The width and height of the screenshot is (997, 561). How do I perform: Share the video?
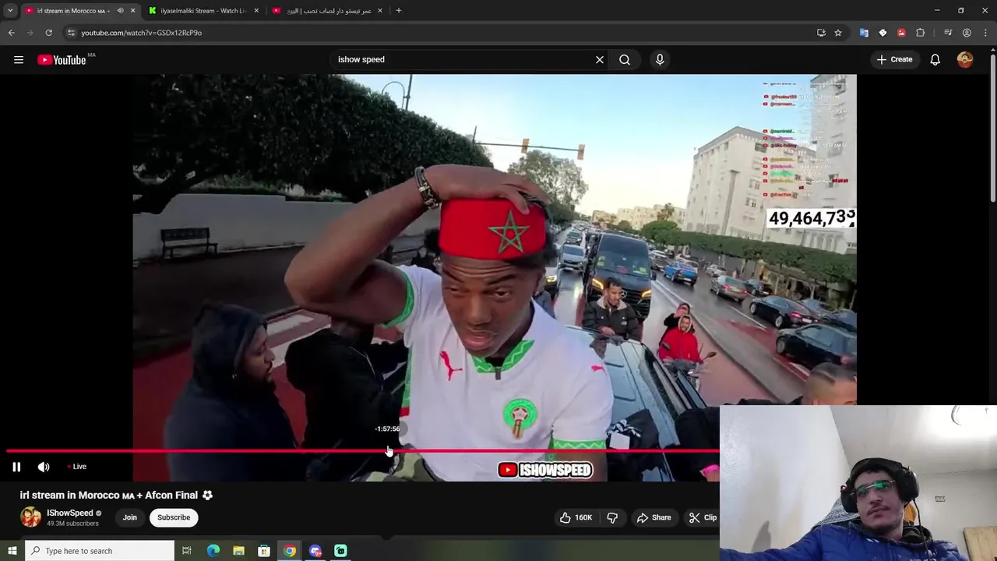coord(654,517)
